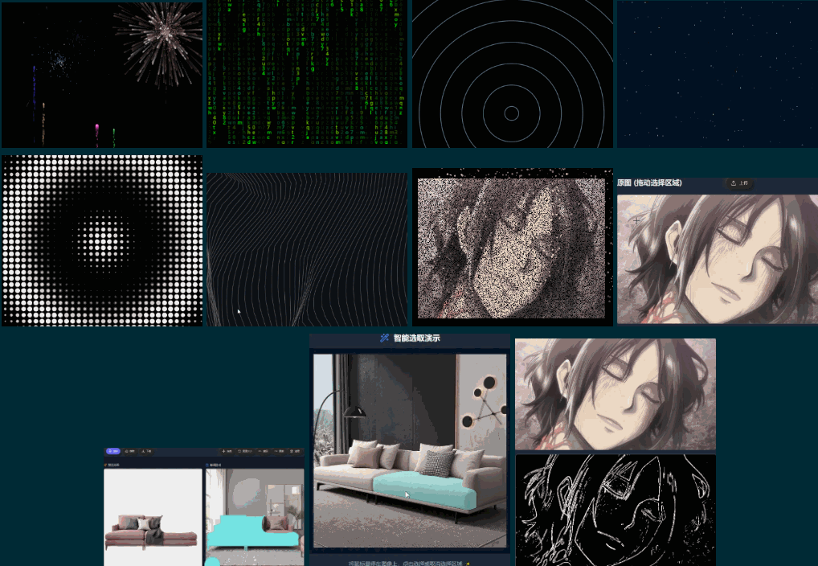This screenshot has height=566, width=818.
Task: Open the color anime portrait above the edge sketch
Action: pyautogui.click(x=616, y=394)
